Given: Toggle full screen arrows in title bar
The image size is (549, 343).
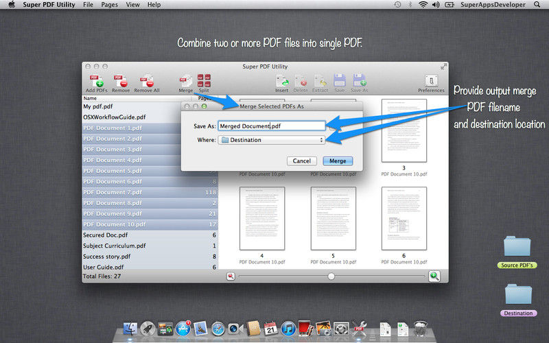Looking at the screenshot, I should (443, 67).
